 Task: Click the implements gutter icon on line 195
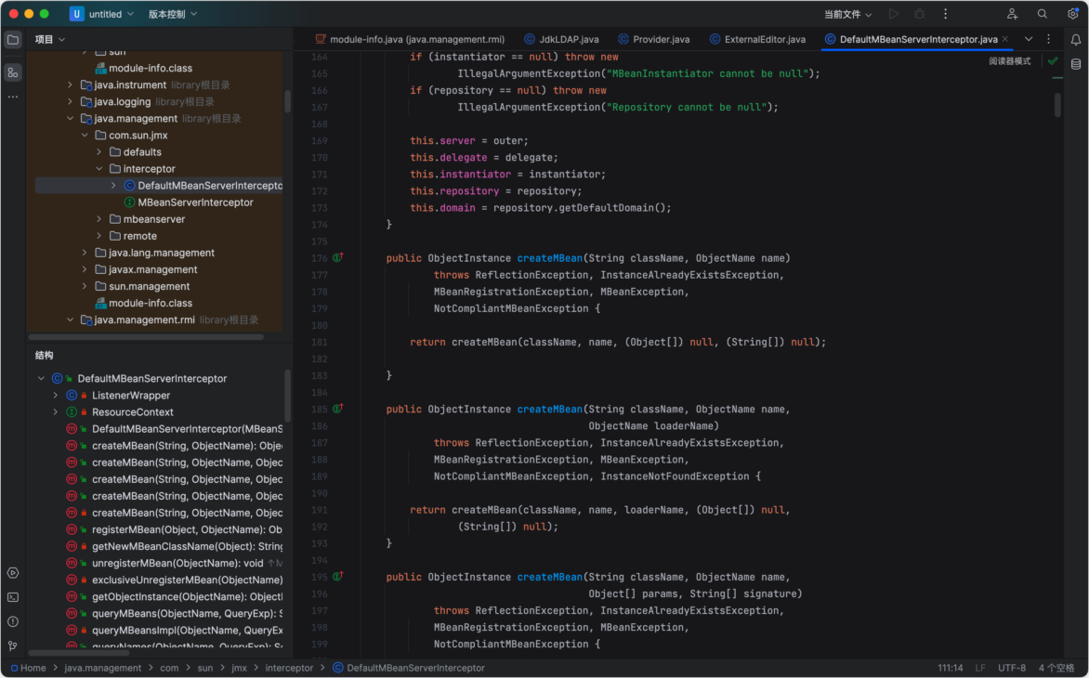pyautogui.click(x=337, y=577)
